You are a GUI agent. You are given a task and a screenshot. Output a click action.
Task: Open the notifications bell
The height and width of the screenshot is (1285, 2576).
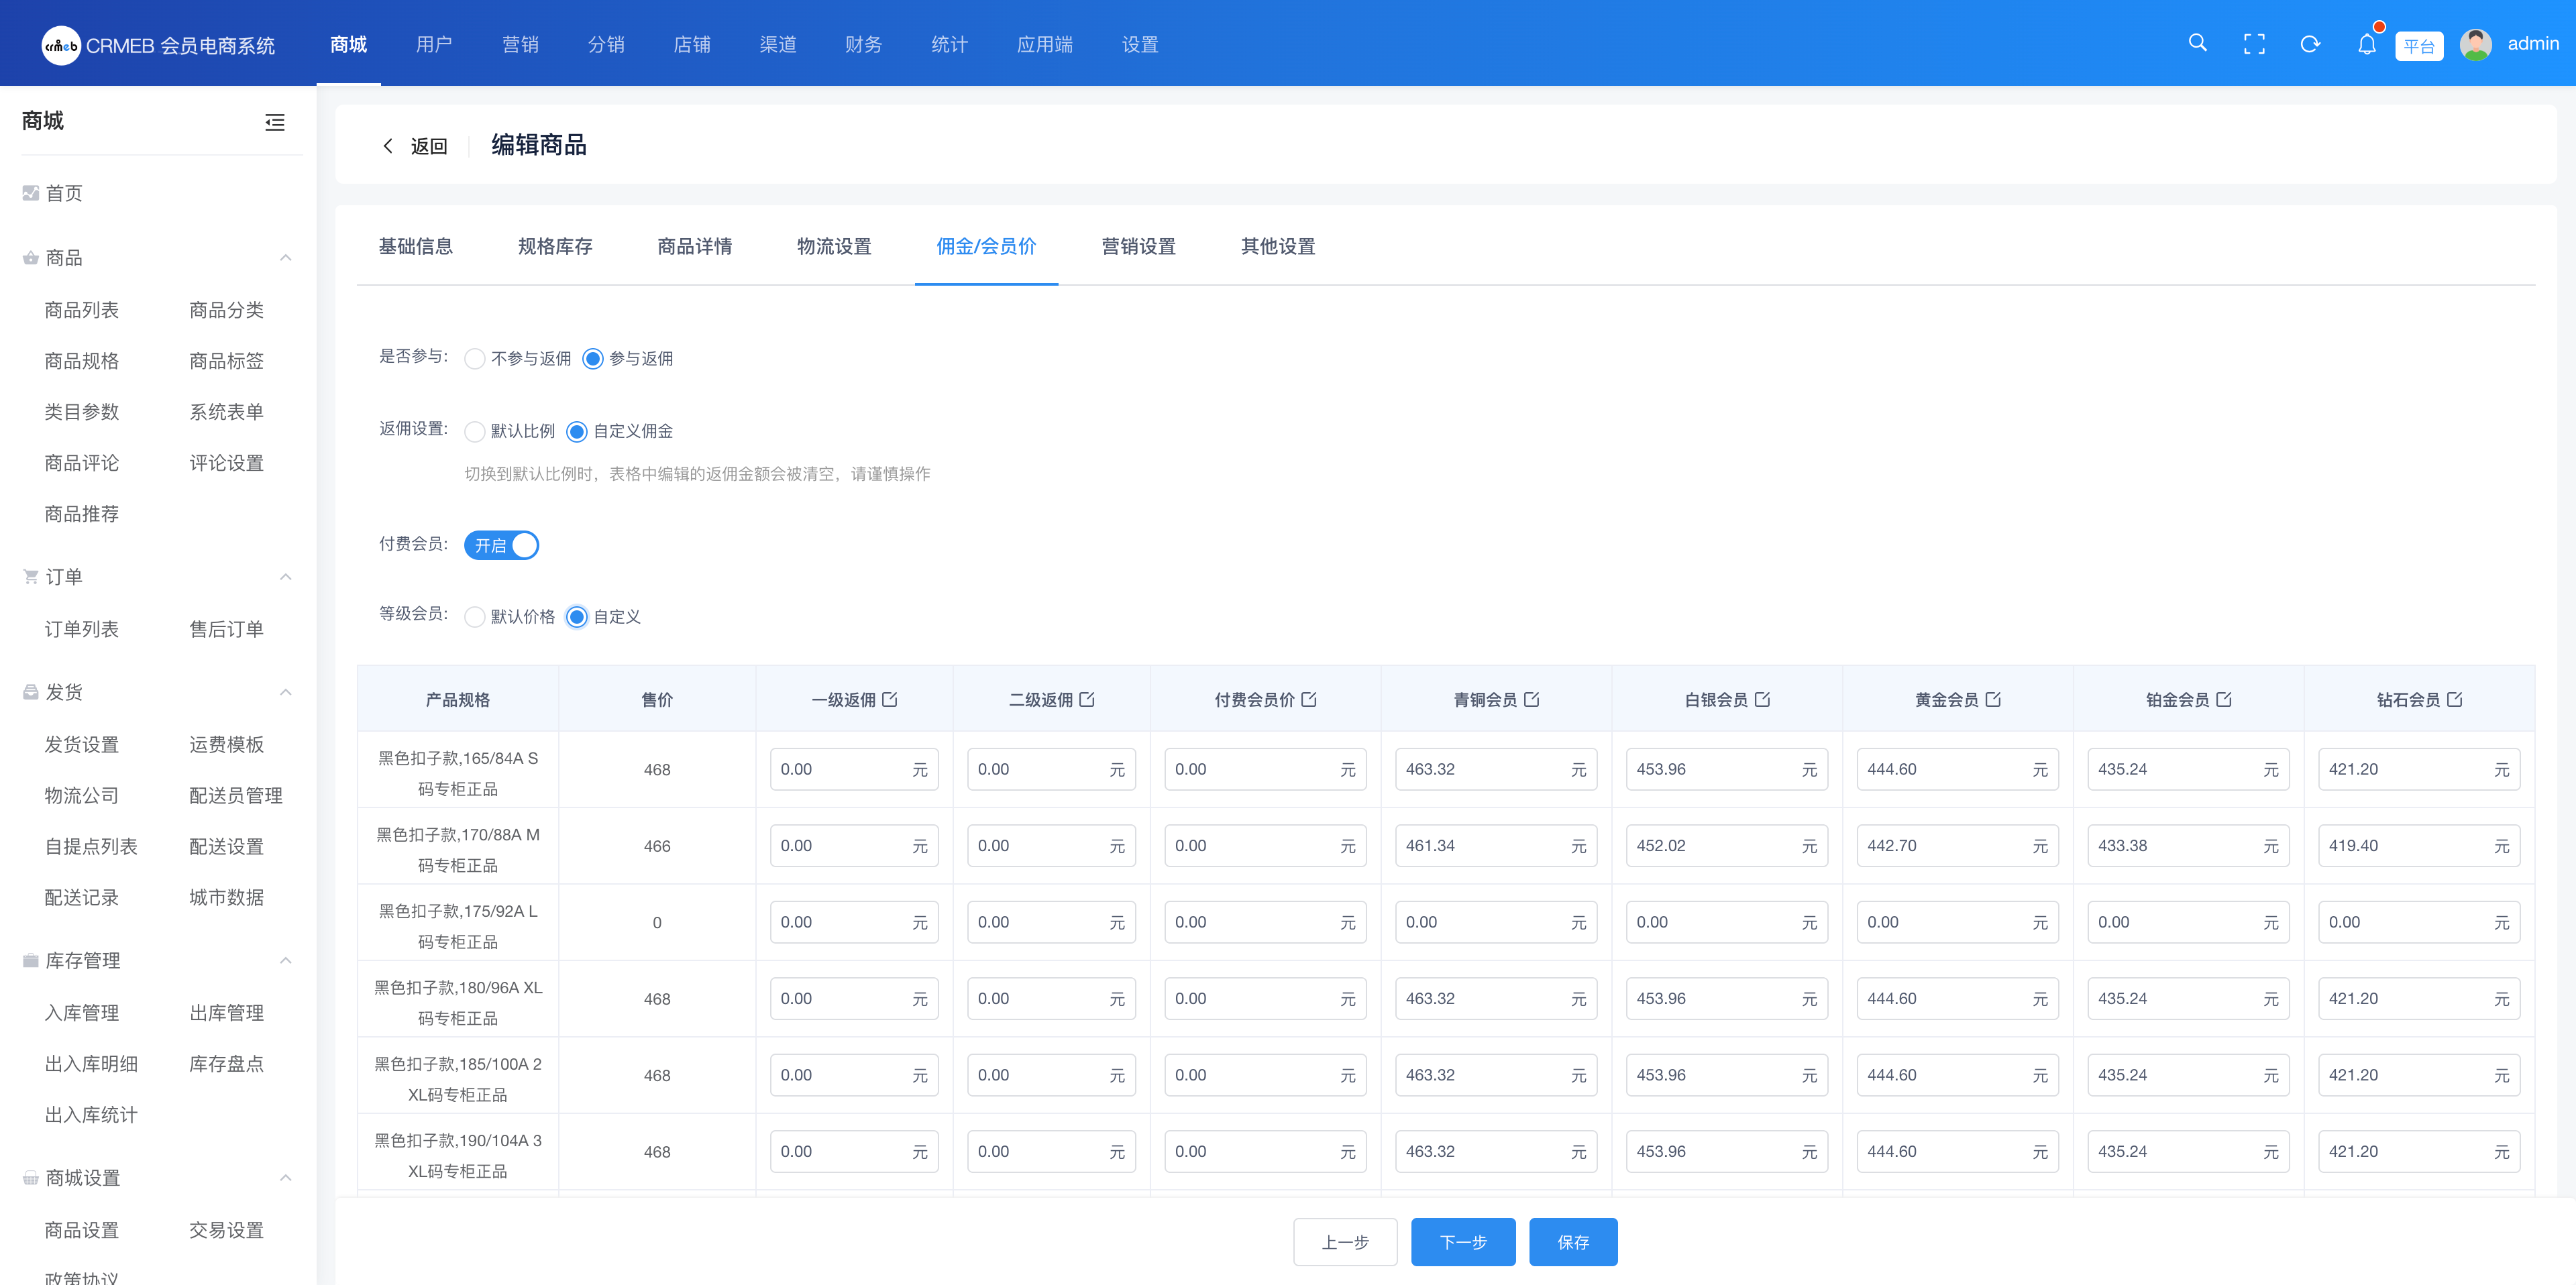(x=2366, y=44)
